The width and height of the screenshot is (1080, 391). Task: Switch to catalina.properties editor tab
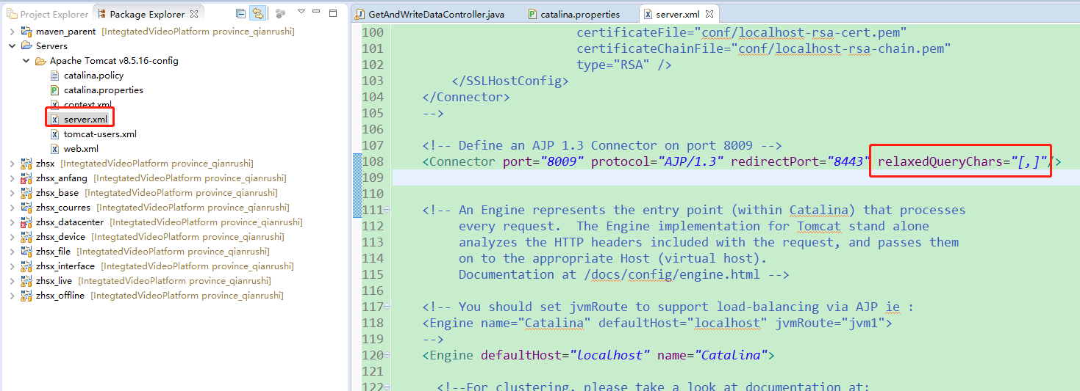click(574, 14)
